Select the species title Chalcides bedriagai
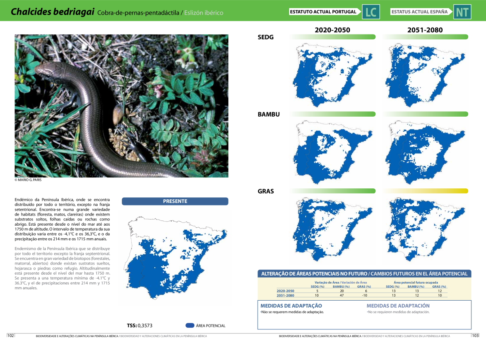This screenshot has width=486, height=344. coord(53,12)
